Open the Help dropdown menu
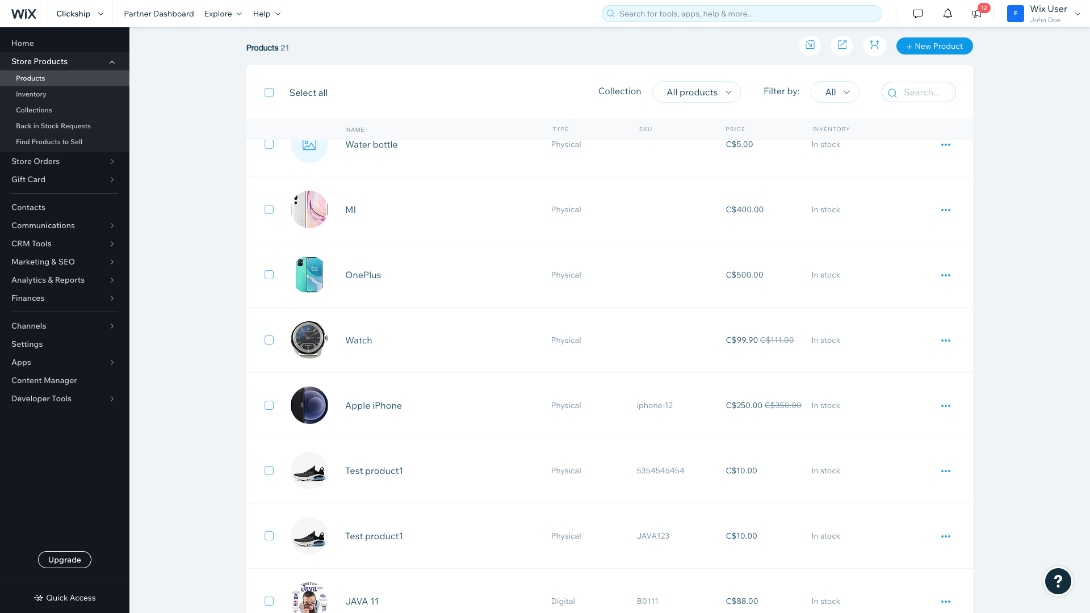This screenshot has height=613, width=1090. [x=267, y=14]
